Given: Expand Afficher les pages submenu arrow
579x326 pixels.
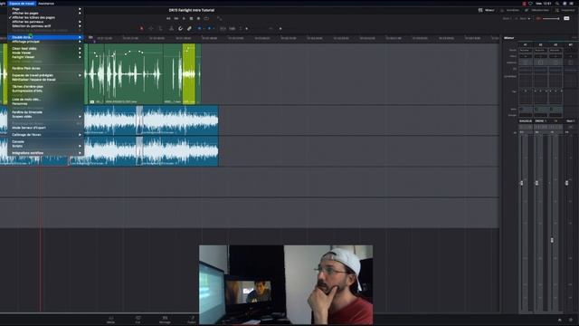Looking at the screenshot, I should pos(80,13).
